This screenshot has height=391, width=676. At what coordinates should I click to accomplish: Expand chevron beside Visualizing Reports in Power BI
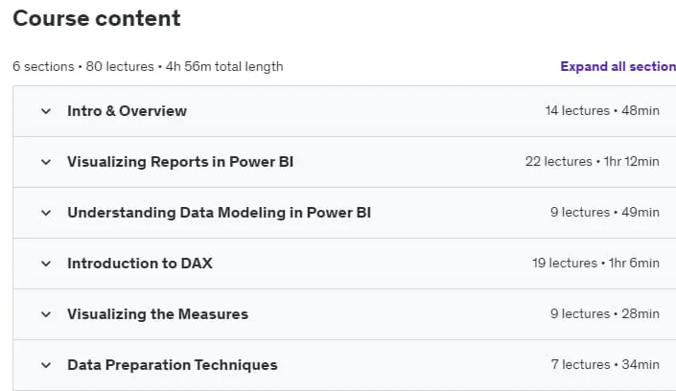46,162
